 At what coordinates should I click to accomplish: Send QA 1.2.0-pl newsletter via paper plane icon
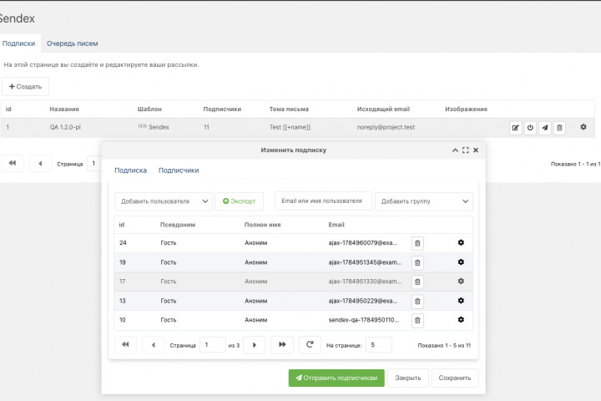(544, 128)
